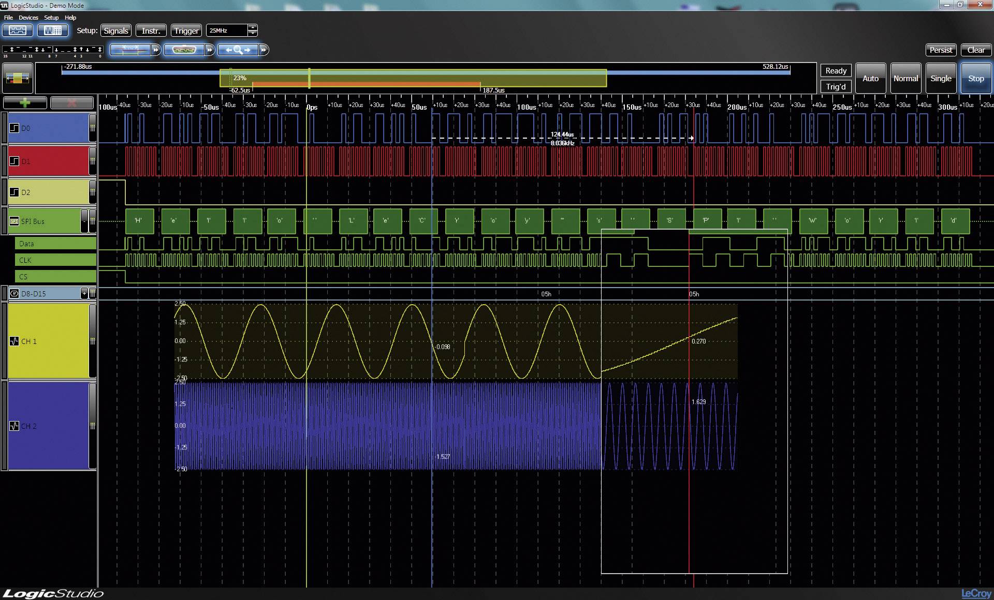
Task: Switch acquisition to Single mode
Action: coord(941,78)
